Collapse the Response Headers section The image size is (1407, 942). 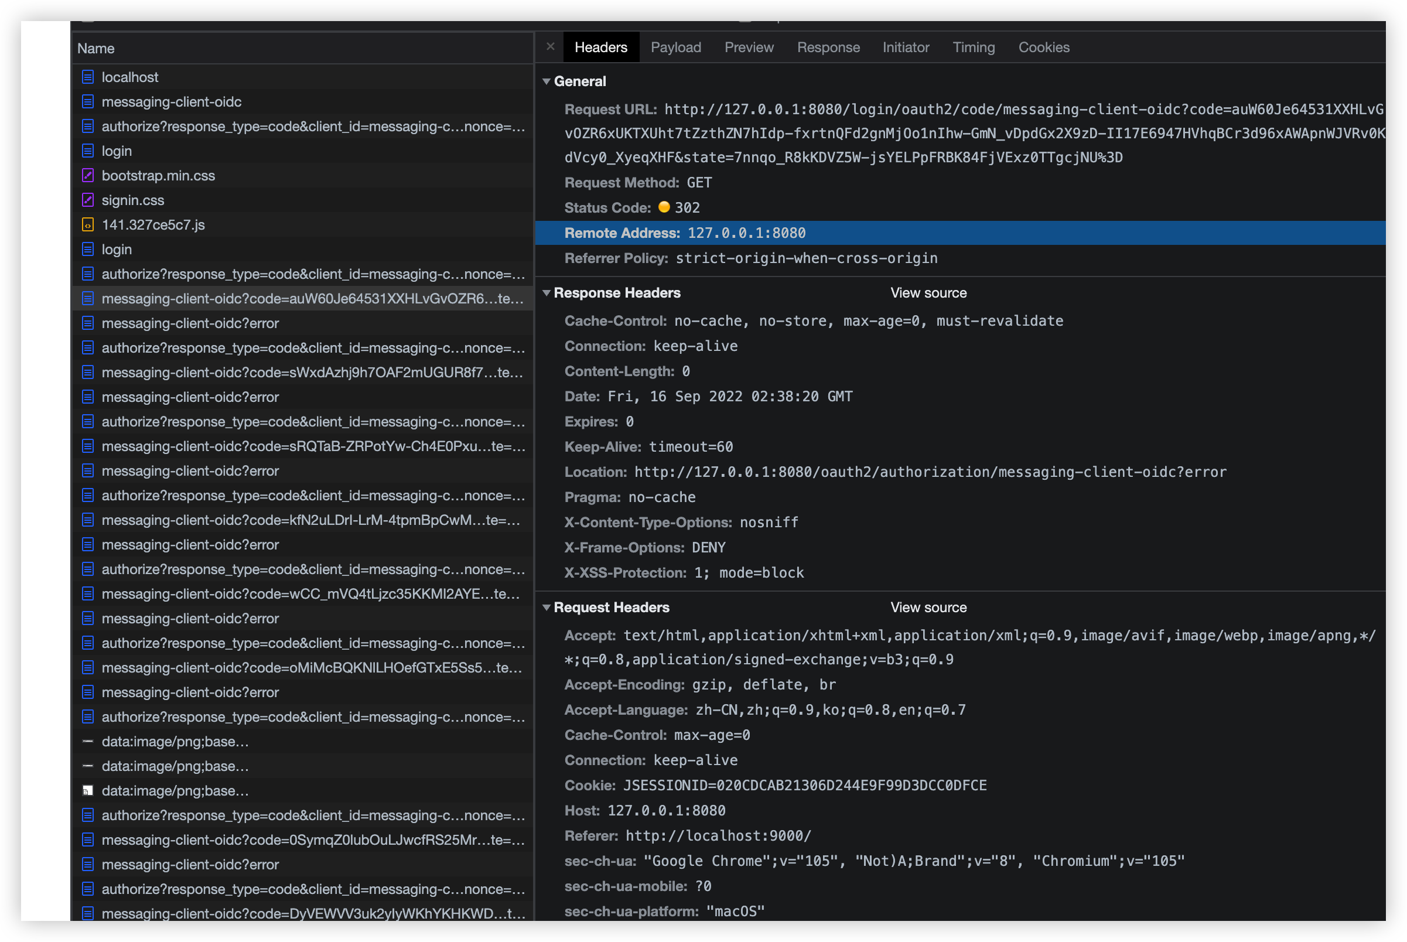tap(547, 293)
